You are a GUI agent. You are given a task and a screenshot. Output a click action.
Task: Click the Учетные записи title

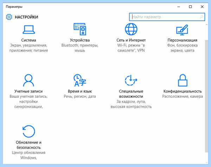click(x=28, y=91)
